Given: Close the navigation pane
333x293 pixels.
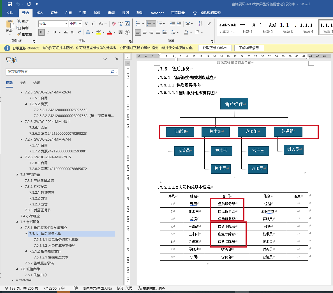Looking at the screenshot, I should tap(117, 59).
